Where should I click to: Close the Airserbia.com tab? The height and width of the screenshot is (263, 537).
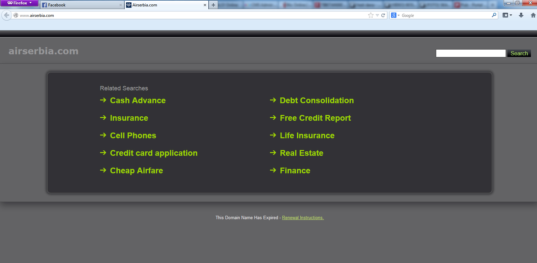pos(205,5)
